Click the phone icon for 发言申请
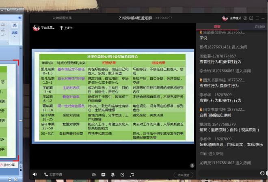The image size is (268, 182). 46,175
